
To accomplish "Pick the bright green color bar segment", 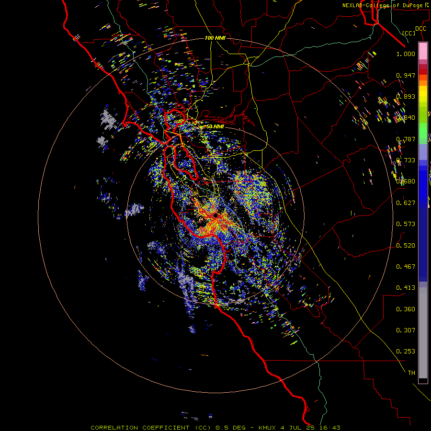I will click(x=423, y=131).
